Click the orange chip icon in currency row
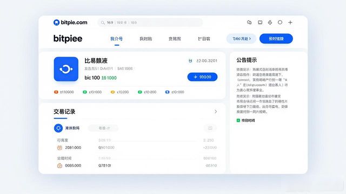 pyautogui.click(x=56, y=92)
